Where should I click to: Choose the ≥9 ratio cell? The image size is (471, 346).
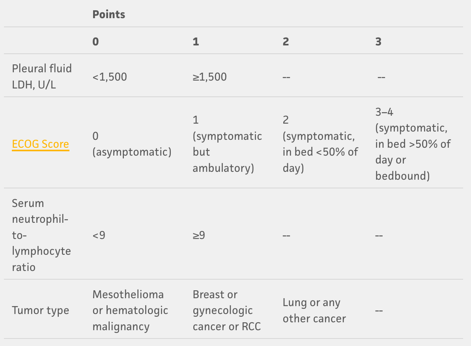tap(199, 236)
